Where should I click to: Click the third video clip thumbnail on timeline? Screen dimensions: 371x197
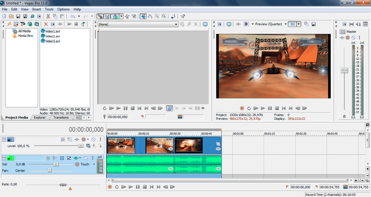(189, 145)
